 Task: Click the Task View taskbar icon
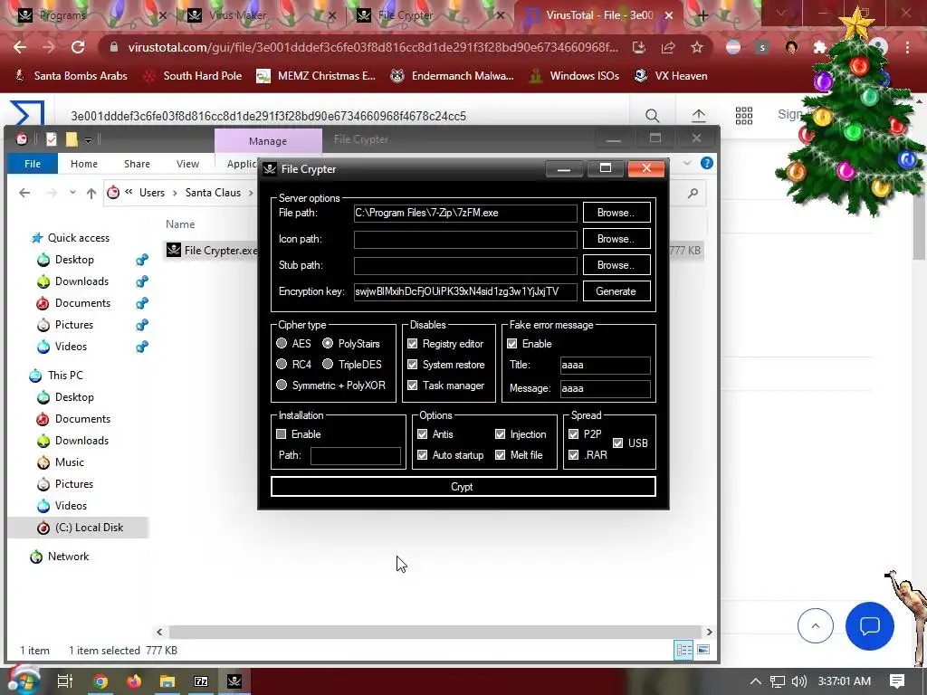pos(65,681)
